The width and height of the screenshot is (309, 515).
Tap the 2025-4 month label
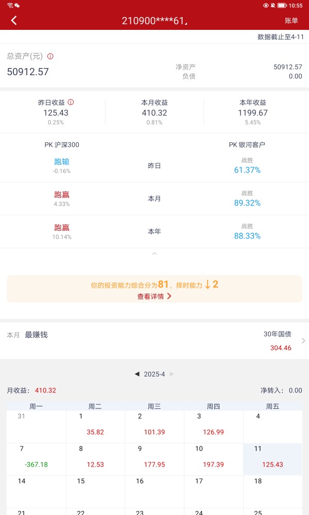154,374
